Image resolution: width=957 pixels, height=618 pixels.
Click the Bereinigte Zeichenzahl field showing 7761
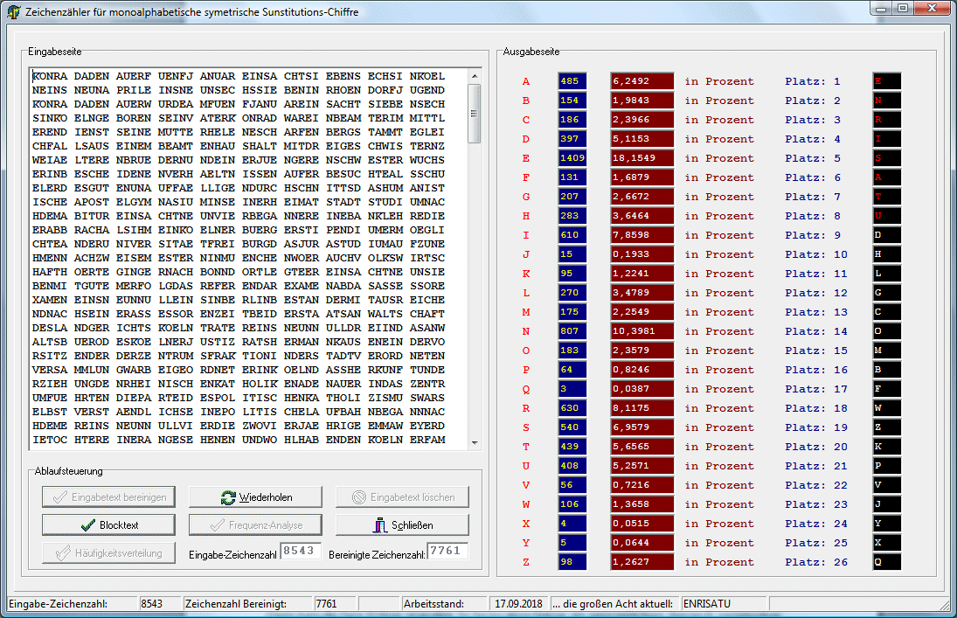pyautogui.click(x=447, y=551)
